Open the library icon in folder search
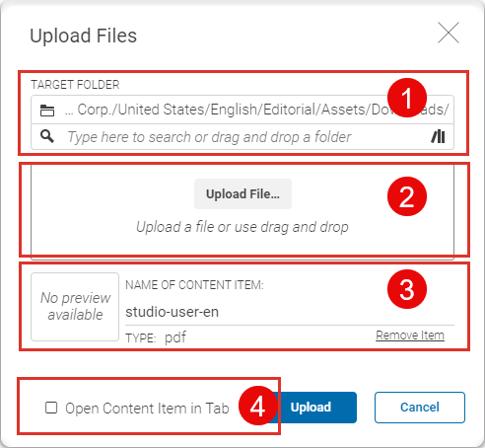This screenshot has width=485, height=448. 438,136
